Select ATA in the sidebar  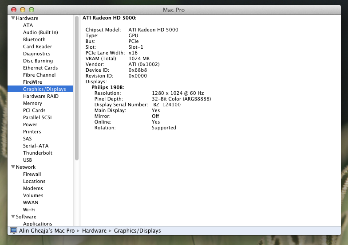(x=28, y=25)
